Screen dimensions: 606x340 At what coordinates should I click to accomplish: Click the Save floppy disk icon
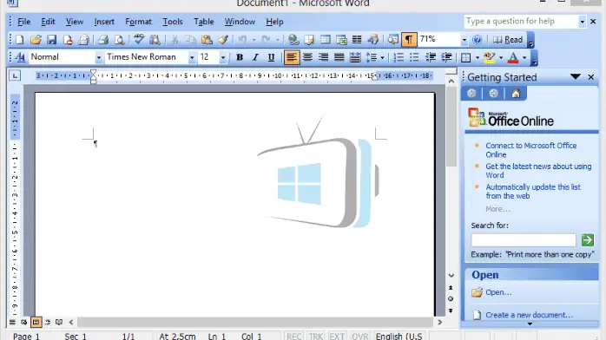[51, 39]
